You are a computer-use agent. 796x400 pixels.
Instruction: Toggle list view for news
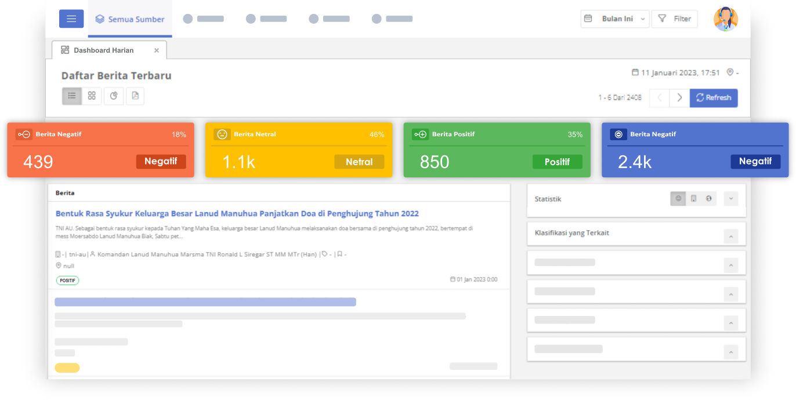[72, 96]
